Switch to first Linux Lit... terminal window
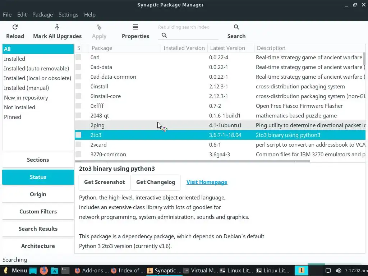The image size is (368, 276). [237, 271]
